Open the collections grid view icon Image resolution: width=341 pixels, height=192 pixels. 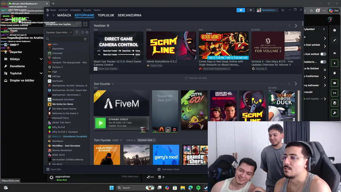click(x=85, y=24)
